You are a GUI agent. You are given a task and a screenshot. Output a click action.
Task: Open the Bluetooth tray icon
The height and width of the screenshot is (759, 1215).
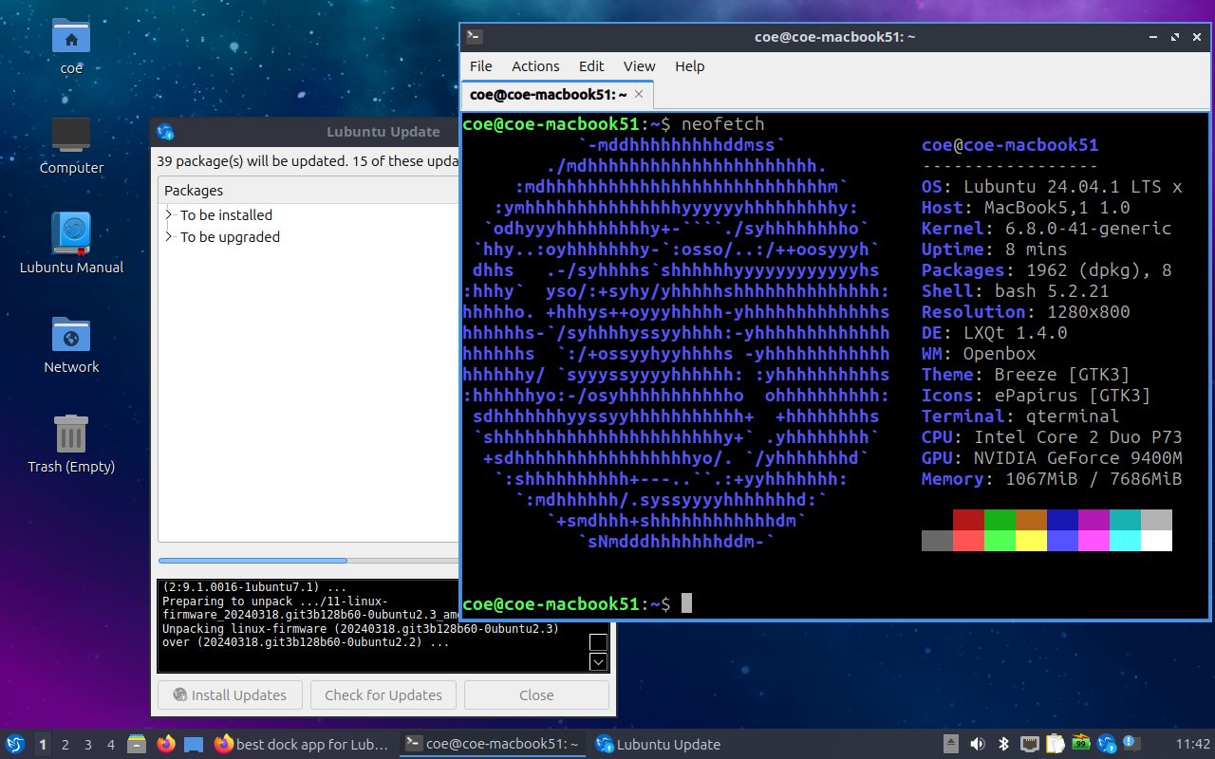[1002, 744]
